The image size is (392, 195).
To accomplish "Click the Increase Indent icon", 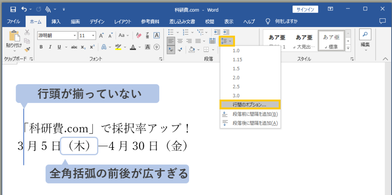I will click(x=226, y=32).
